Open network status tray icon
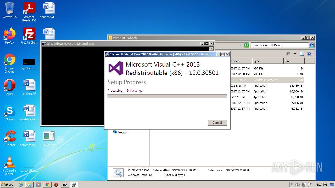The height and width of the screenshot is (188, 335). pyautogui.click(x=304, y=185)
